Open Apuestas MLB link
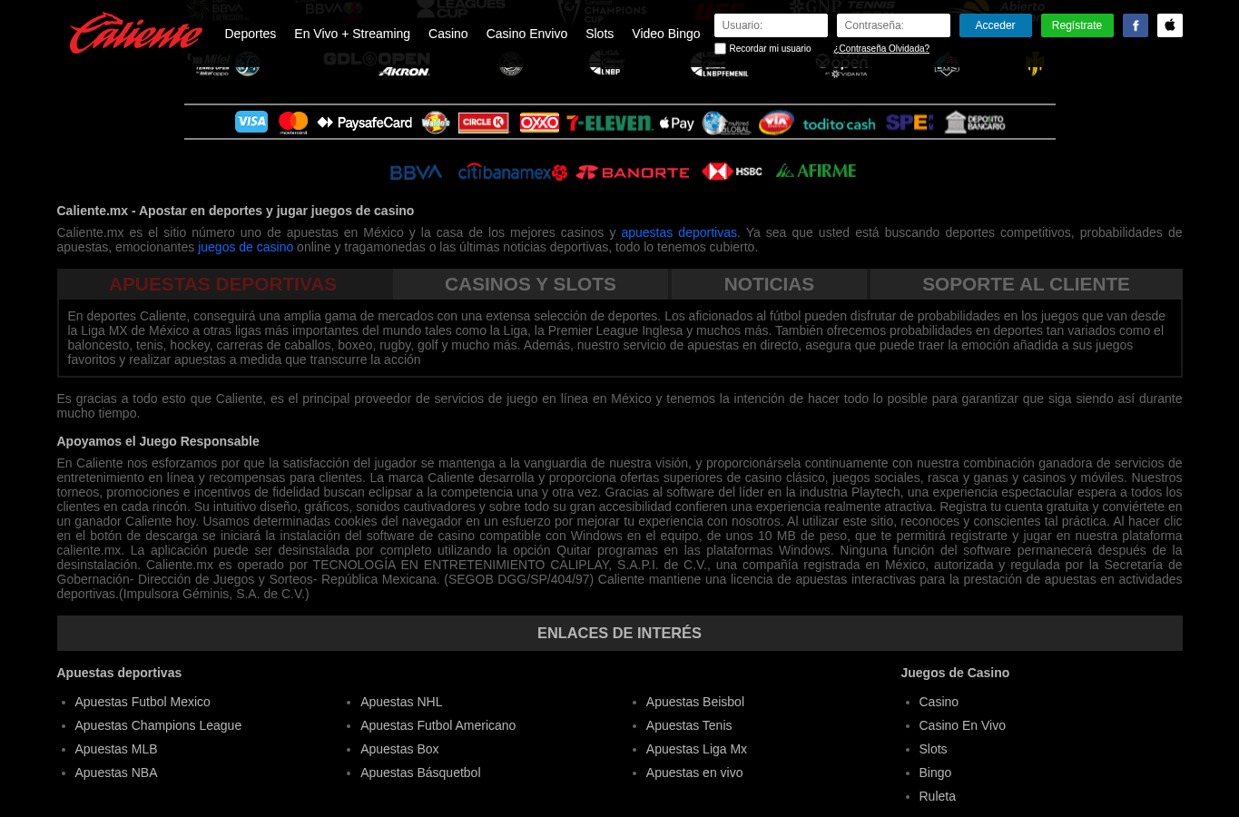The height and width of the screenshot is (817, 1239). click(116, 749)
